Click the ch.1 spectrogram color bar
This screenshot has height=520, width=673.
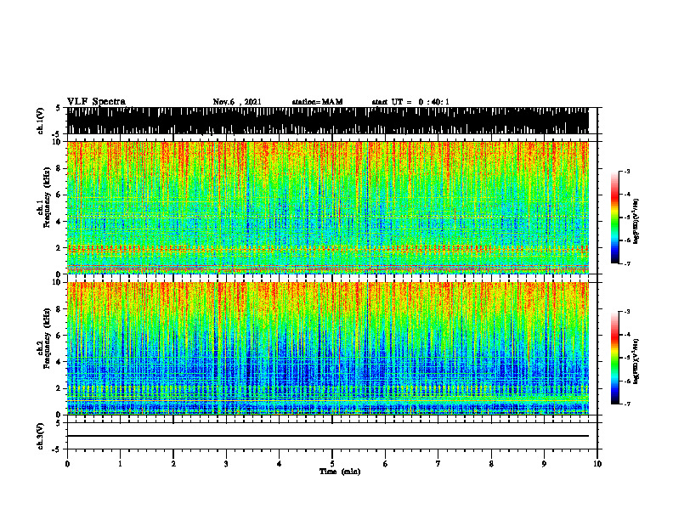click(614, 218)
